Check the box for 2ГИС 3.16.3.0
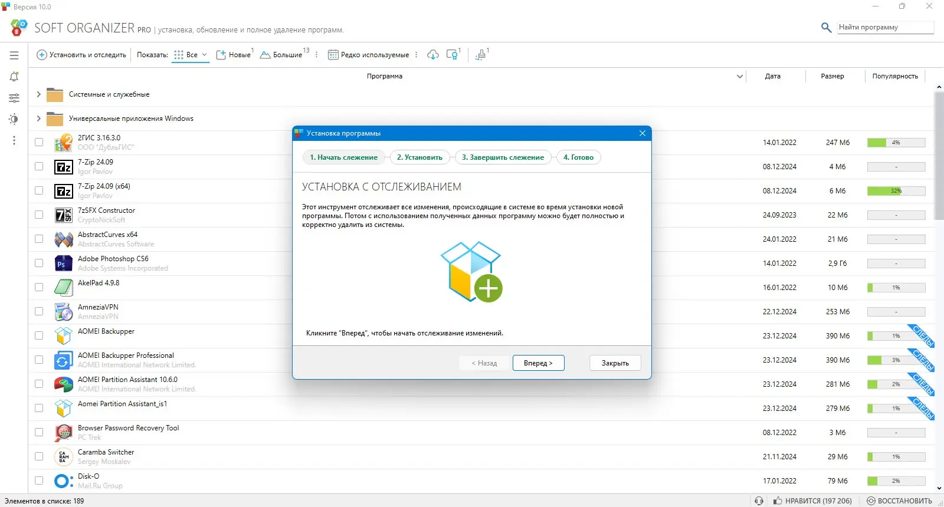This screenshot has width=944, height=507. point(39,142)
